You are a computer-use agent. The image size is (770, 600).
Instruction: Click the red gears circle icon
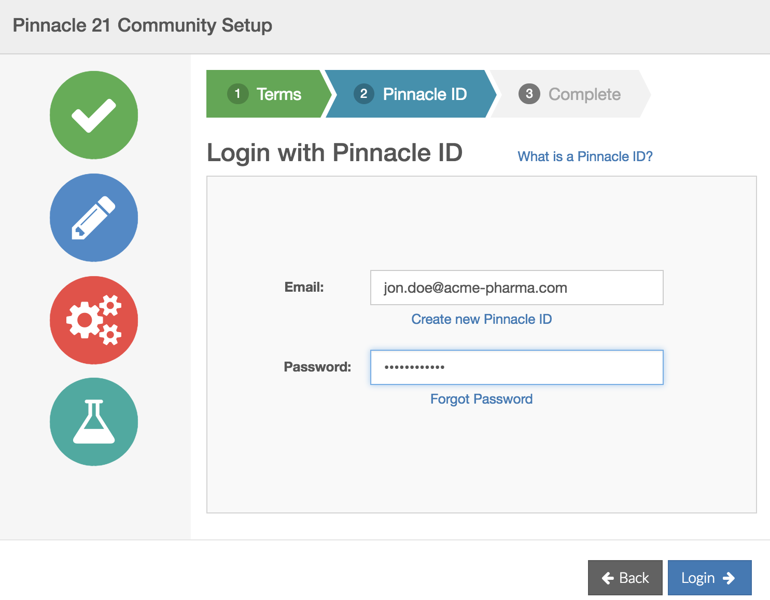point(94,320)
